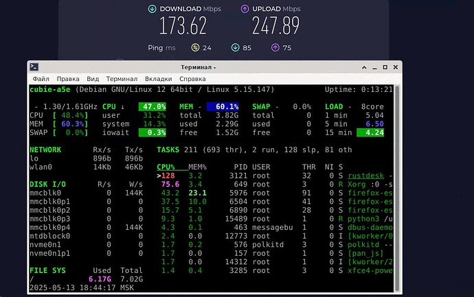The width and height of the screenshot is (474, 297).
Task: Close the terminal window
Action: (x=396, y=67)
